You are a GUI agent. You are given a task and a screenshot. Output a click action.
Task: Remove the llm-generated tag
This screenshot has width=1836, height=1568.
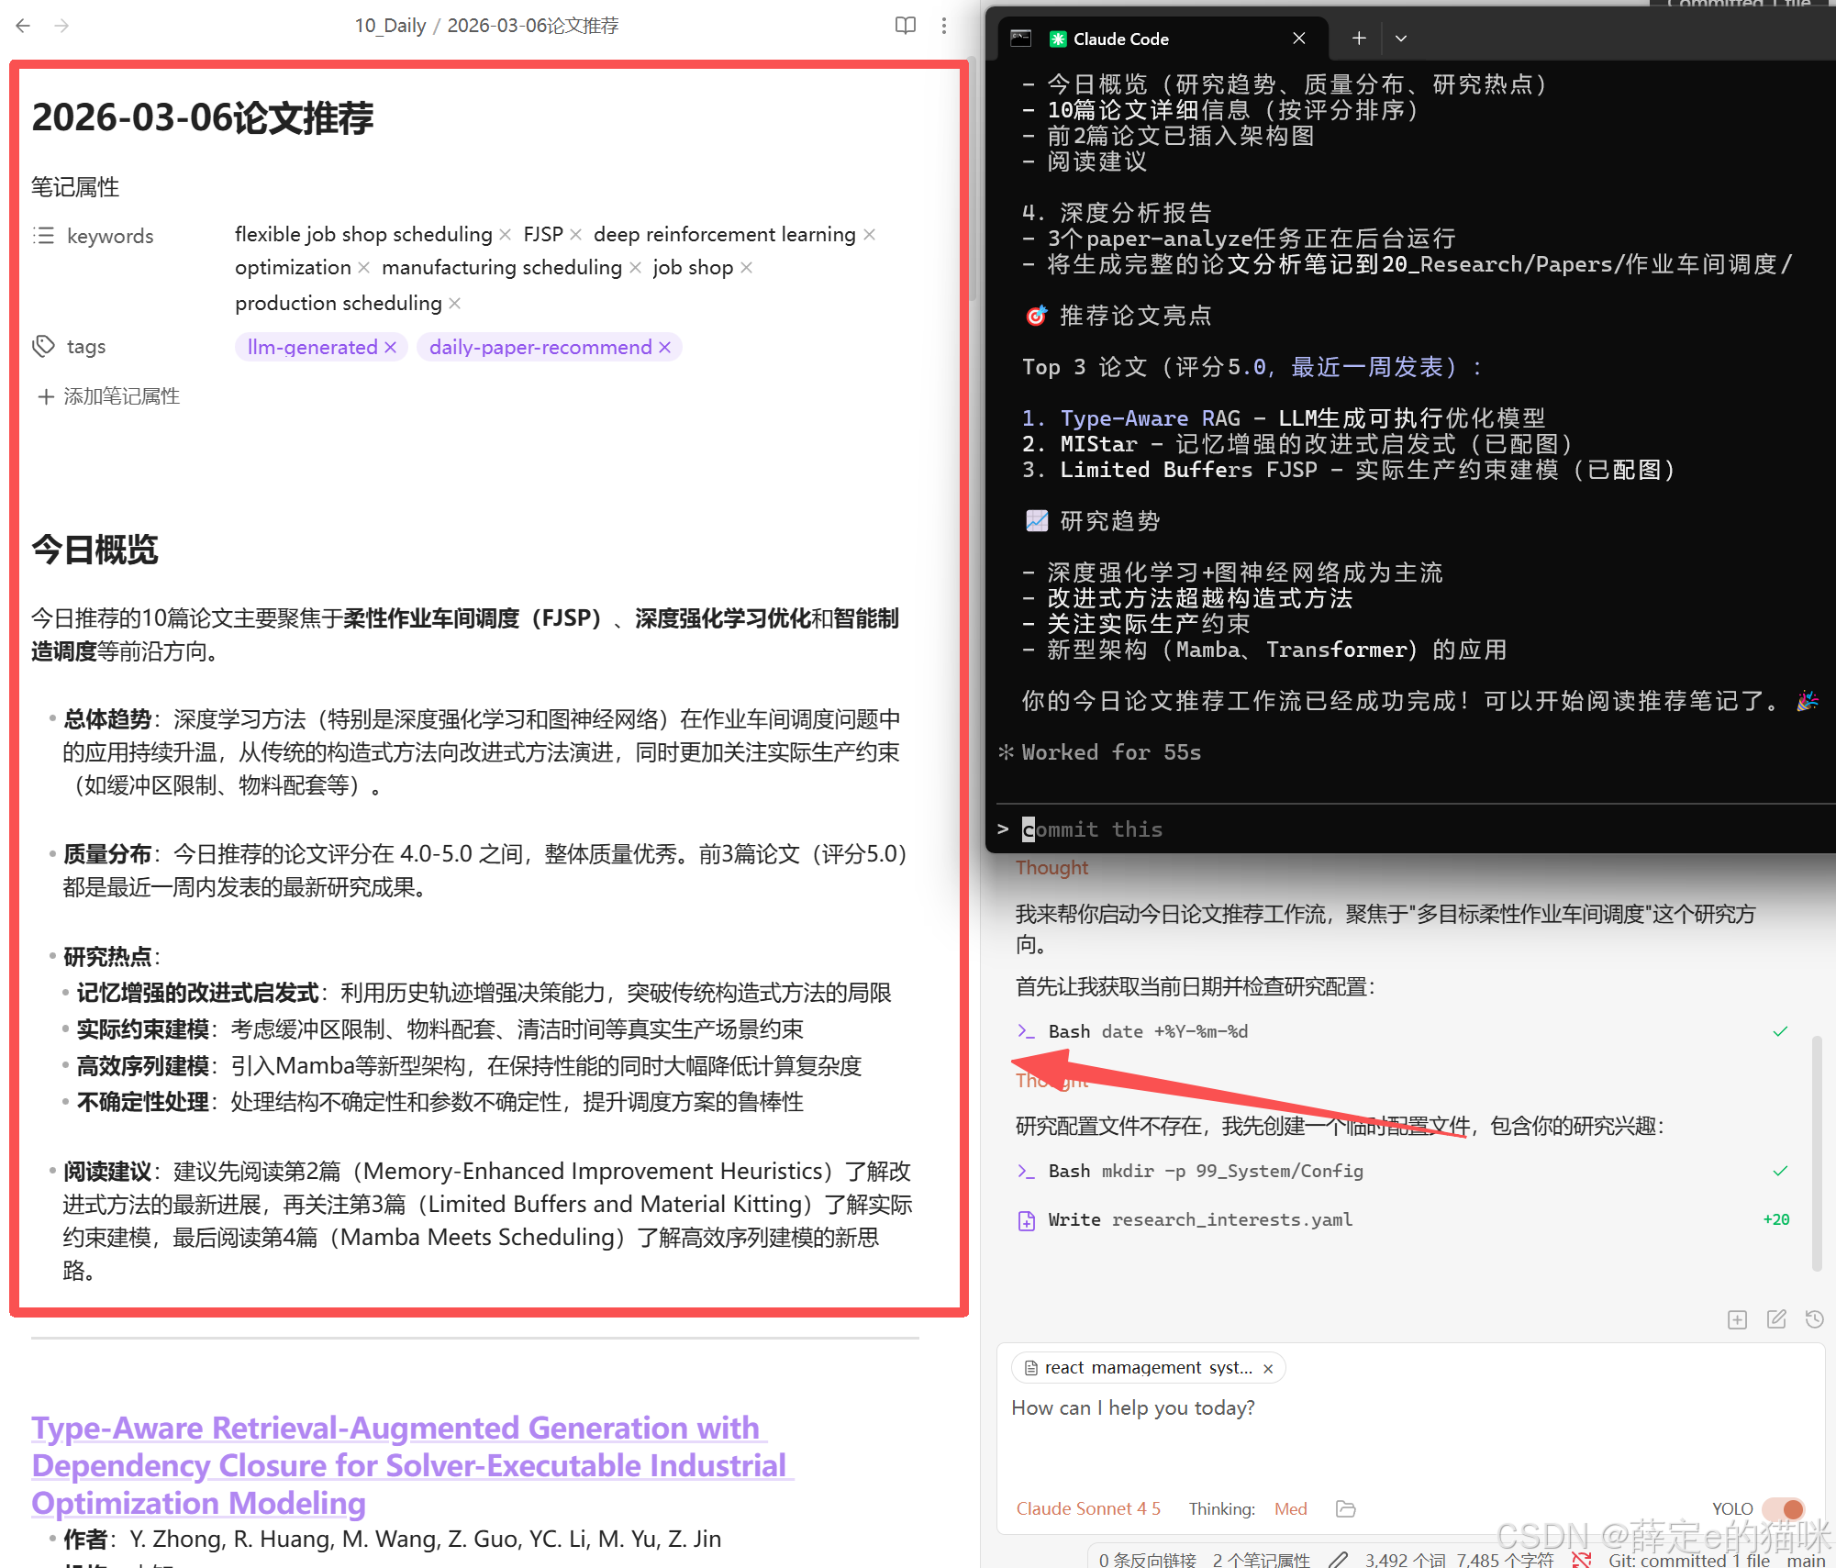[x=393, y=347]
